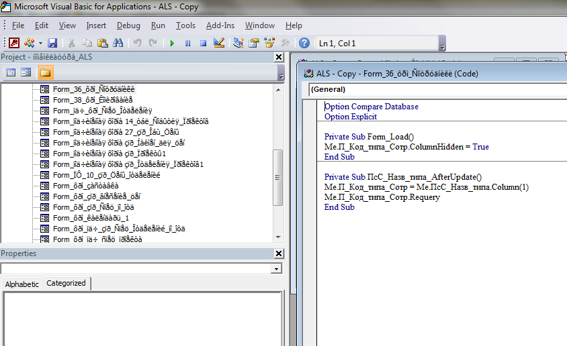The image size is (567, 346).
Task: Click the code window icon in title bar
Action: [x=308, y=74]
